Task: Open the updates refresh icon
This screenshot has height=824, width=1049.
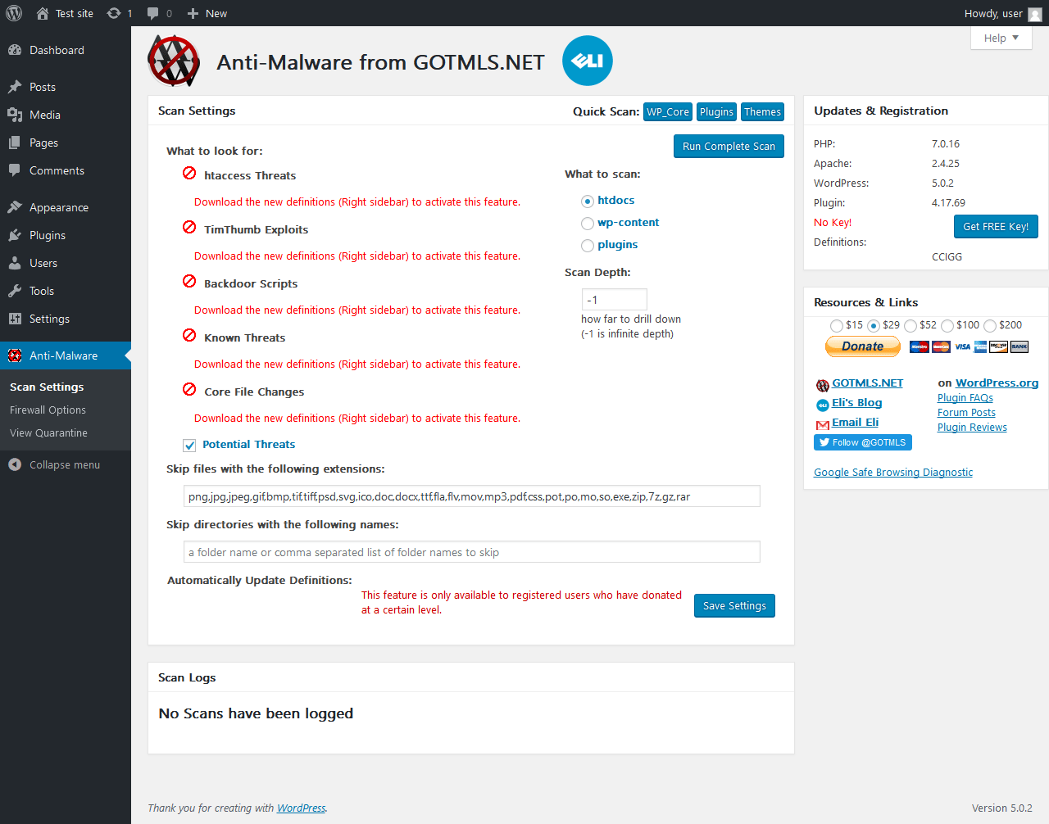Action: point(114,13)
